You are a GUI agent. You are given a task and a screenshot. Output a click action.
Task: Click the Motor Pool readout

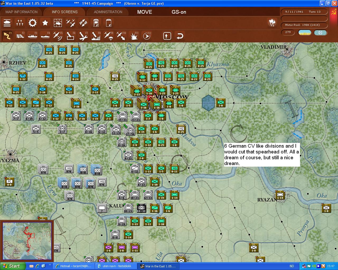pyautogui.click(x=304, y=25)
